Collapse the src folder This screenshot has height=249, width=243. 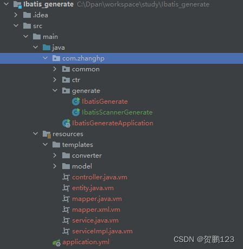(x=16, y=25)
